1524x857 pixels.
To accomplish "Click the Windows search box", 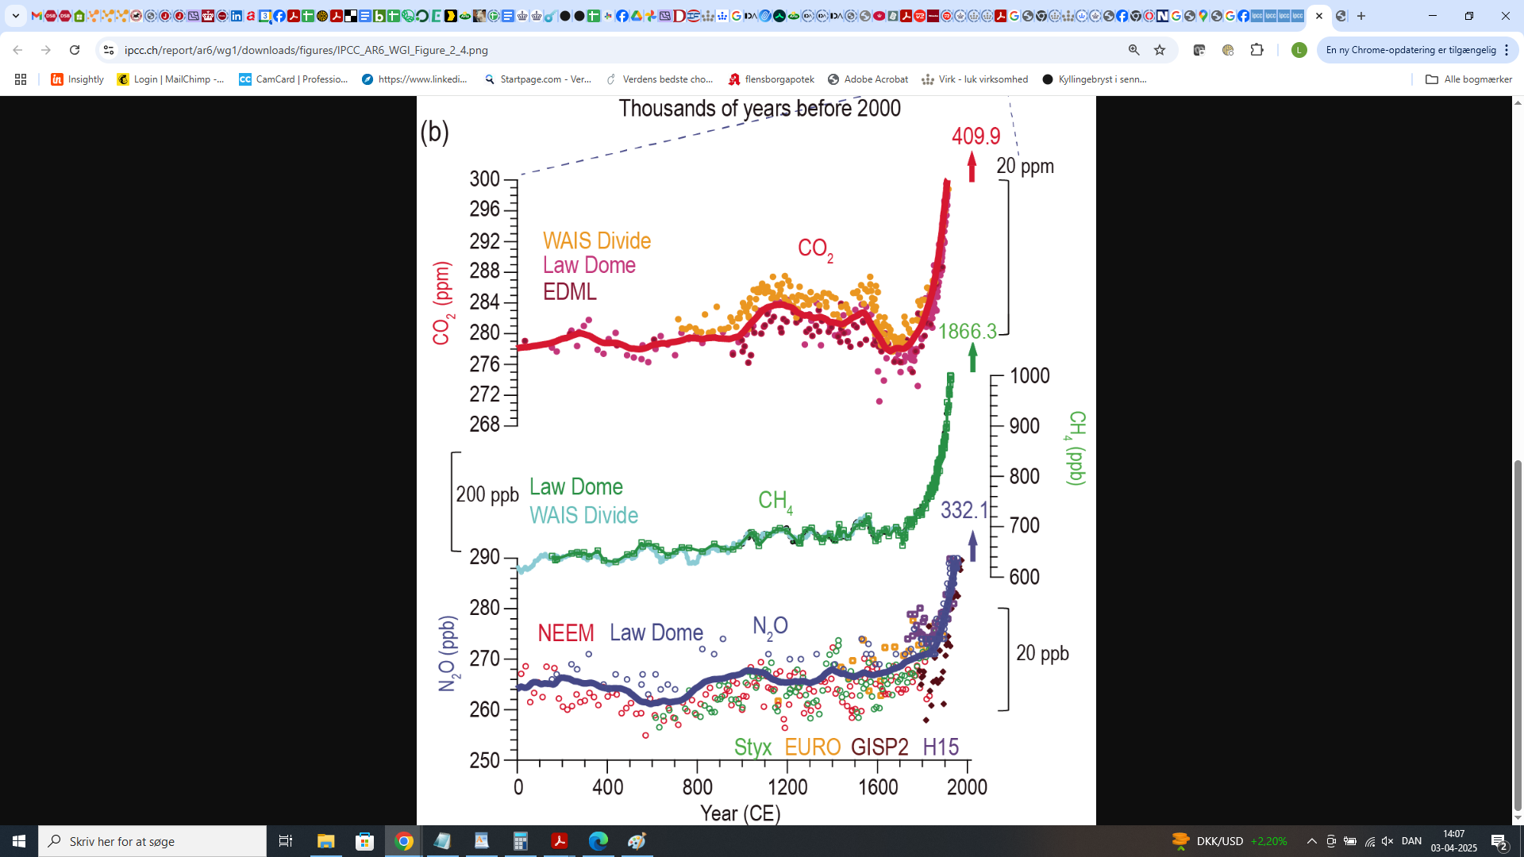I will (x=152, y=841).
